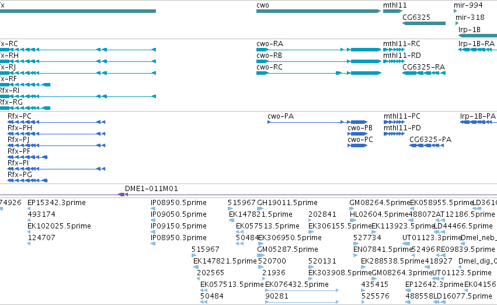This screenshot has width=497, height=305.
Task: Open the EP12642.3prime EST entry
Action: tap(435, 285)
